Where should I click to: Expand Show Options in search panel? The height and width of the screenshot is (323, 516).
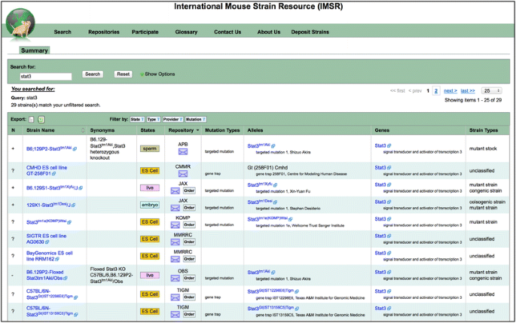click(x=157, y=74)
